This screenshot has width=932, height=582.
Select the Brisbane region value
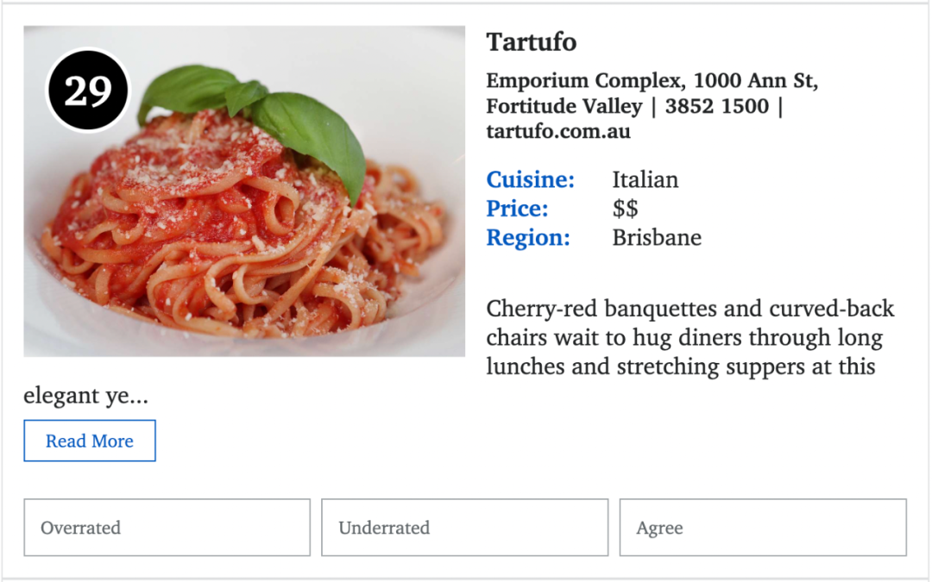[657, 238]
